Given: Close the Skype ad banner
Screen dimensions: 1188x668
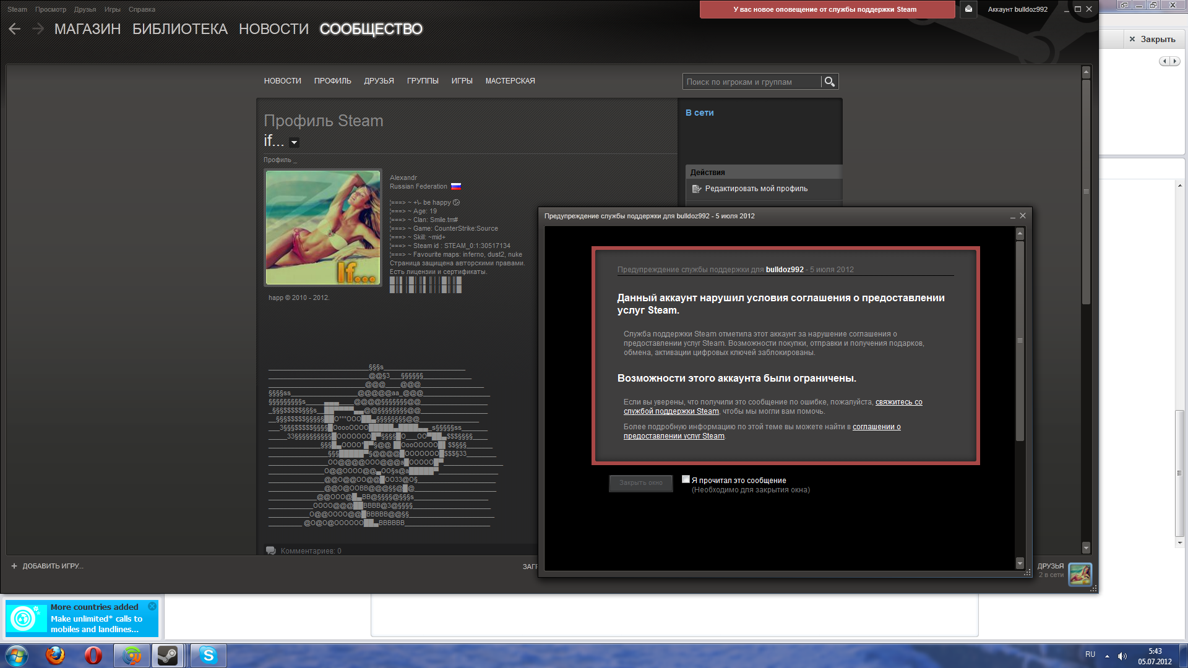Looking at the screenshot, I should point(152,607).
